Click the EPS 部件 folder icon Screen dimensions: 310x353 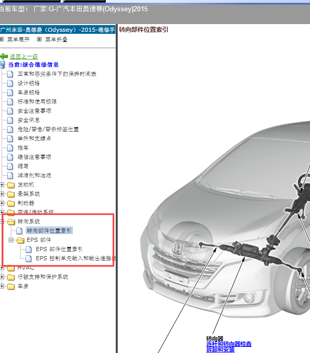coord(21,240)
